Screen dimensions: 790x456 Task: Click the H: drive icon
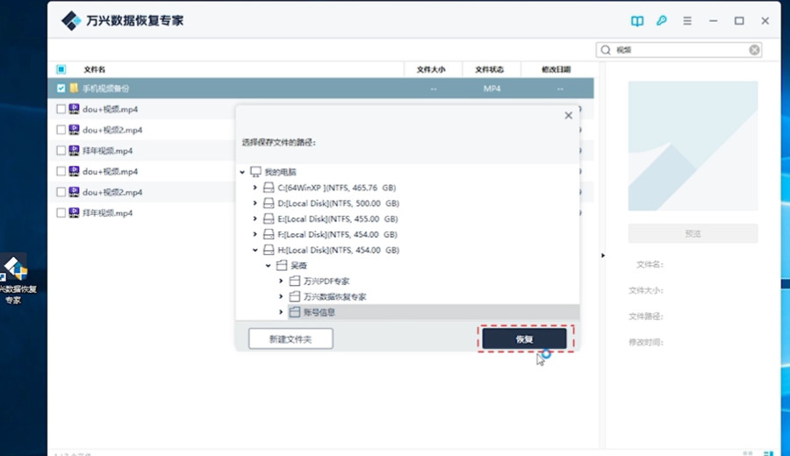click(269, 250)
